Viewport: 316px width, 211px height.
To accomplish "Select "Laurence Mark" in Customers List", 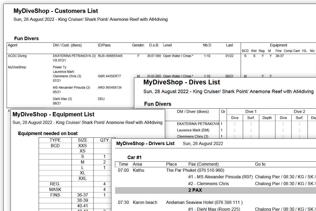I will [63, 72].
